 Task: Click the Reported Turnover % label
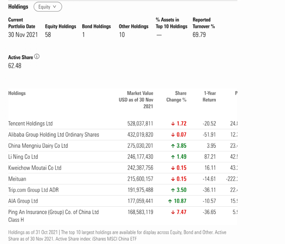click(204, 23)
